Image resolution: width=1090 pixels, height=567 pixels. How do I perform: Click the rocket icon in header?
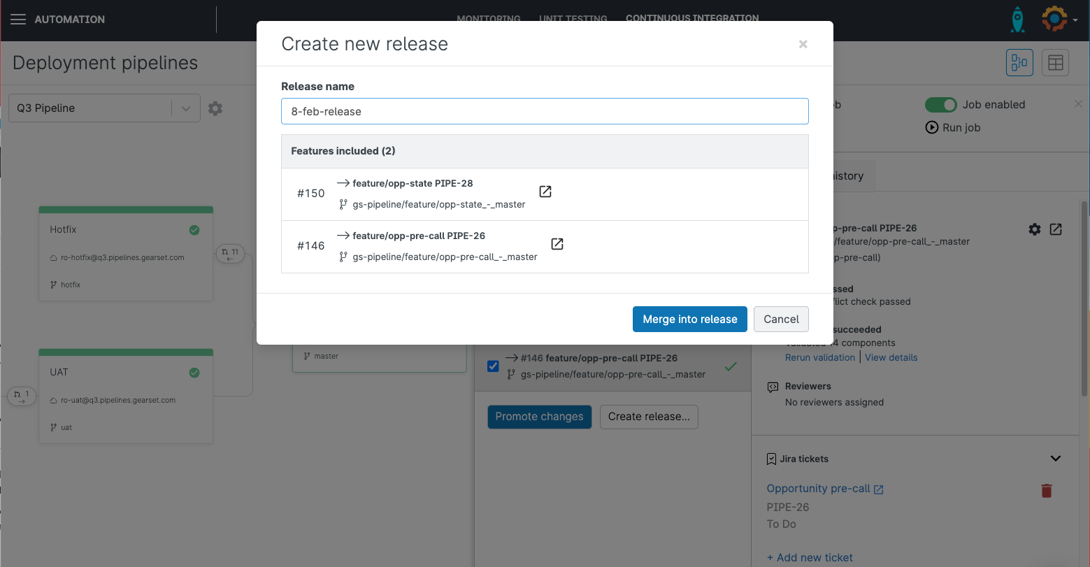tap(1017, 20)
